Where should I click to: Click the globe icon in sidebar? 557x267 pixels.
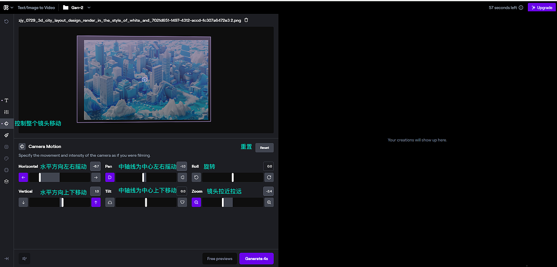pyautogui.click(x=7, y=170)
